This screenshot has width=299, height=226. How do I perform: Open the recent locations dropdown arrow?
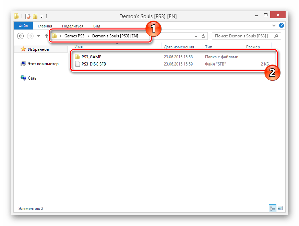point(38,36)
